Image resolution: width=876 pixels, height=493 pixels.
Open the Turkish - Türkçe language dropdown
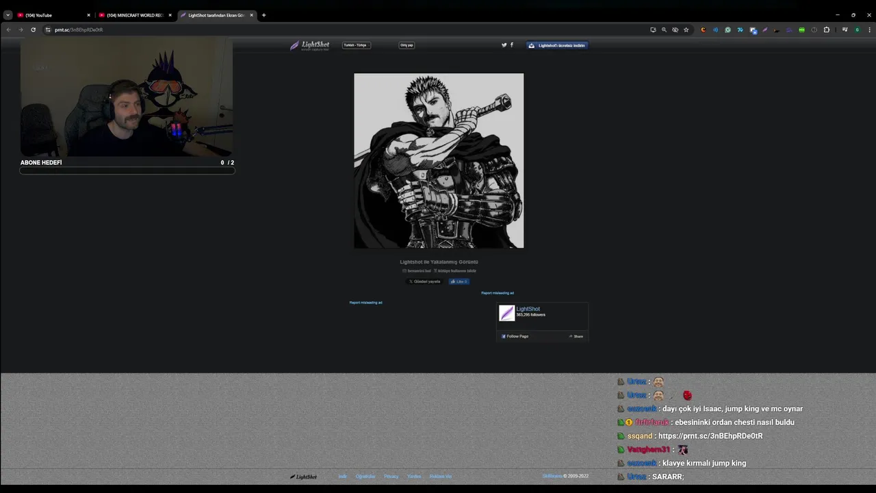pos(356,45)
